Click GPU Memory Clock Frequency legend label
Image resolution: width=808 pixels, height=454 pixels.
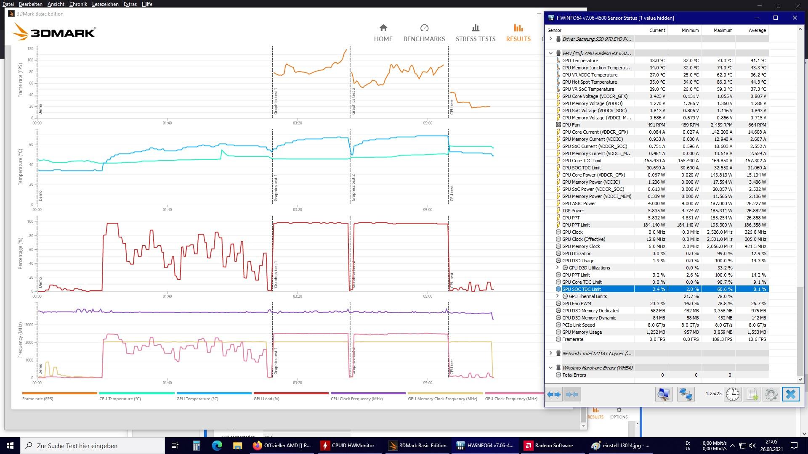pos(442,399)
